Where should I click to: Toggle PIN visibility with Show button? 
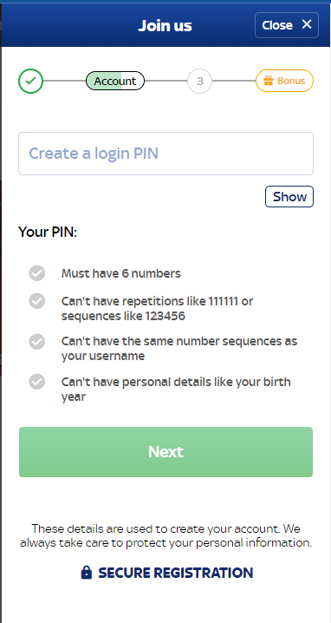[x=289, y=197]
